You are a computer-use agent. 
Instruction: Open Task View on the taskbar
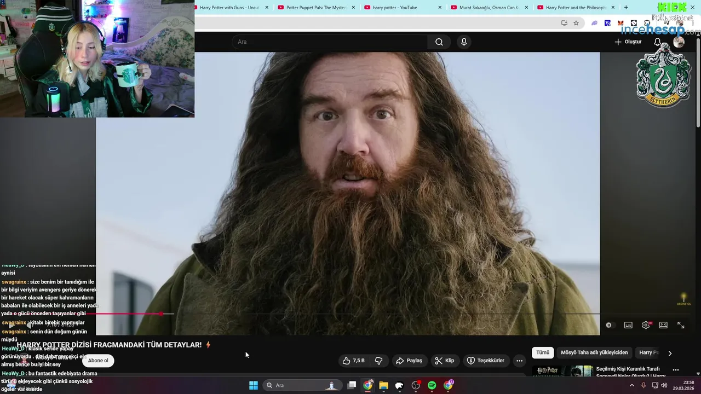coord(352,385)
